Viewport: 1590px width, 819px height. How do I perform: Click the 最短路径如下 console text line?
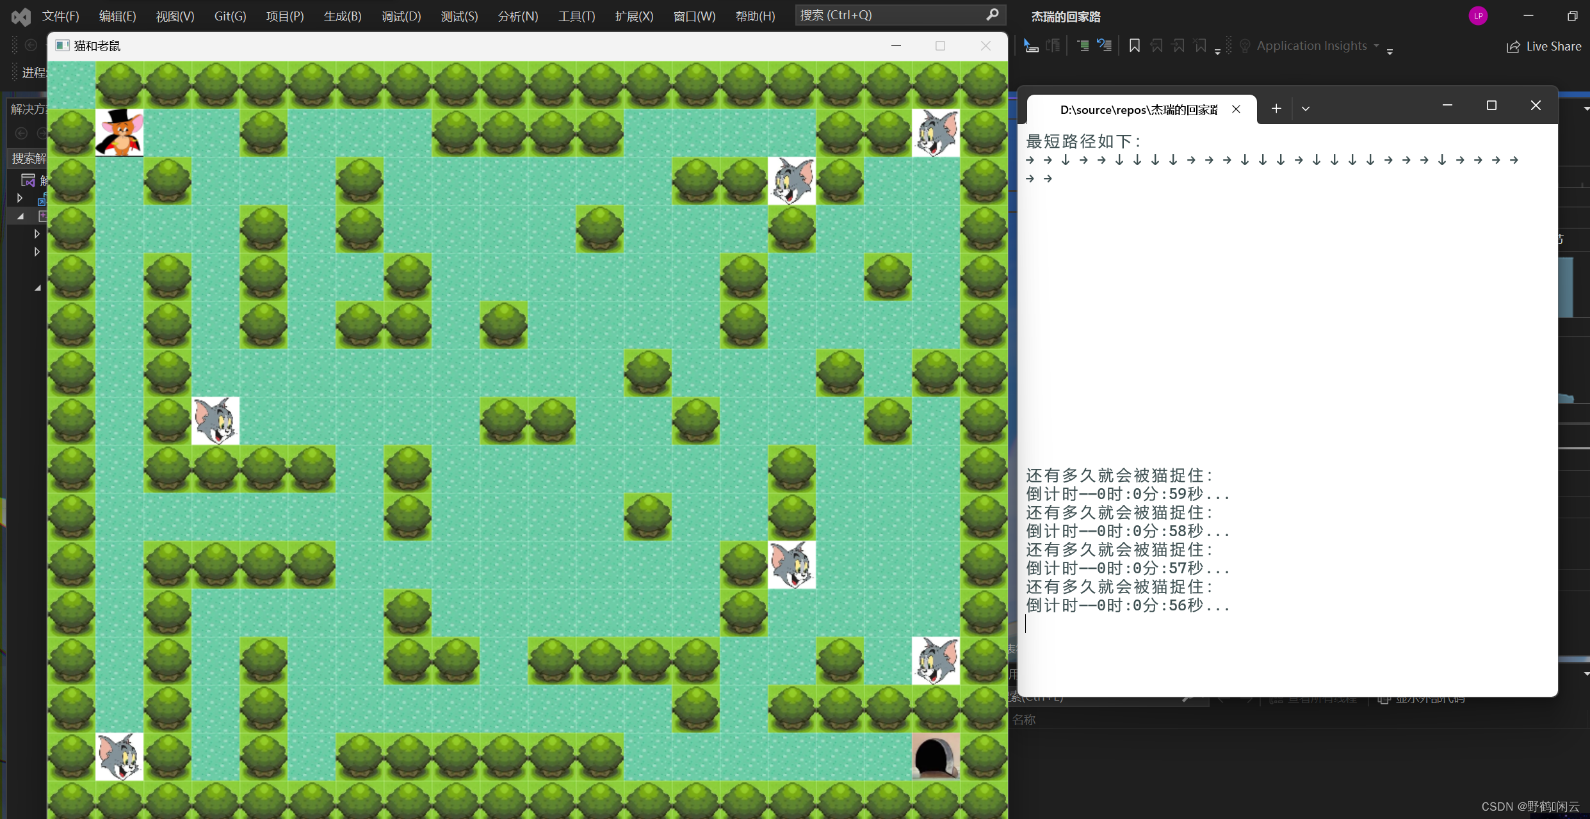pos(1083,141)
